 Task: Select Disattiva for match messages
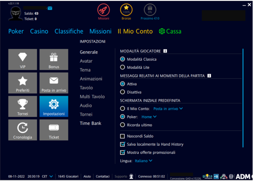[123, 92]
